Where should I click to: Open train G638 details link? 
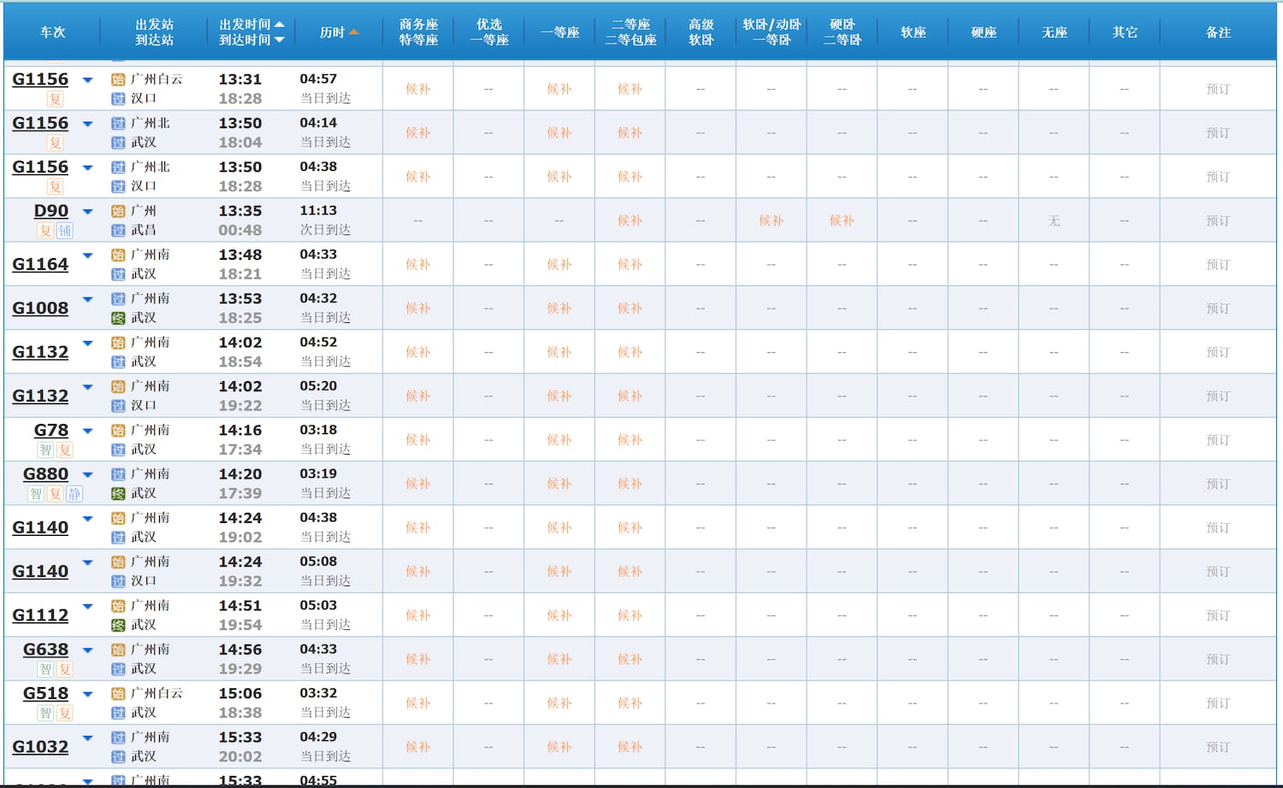[45, 650]
